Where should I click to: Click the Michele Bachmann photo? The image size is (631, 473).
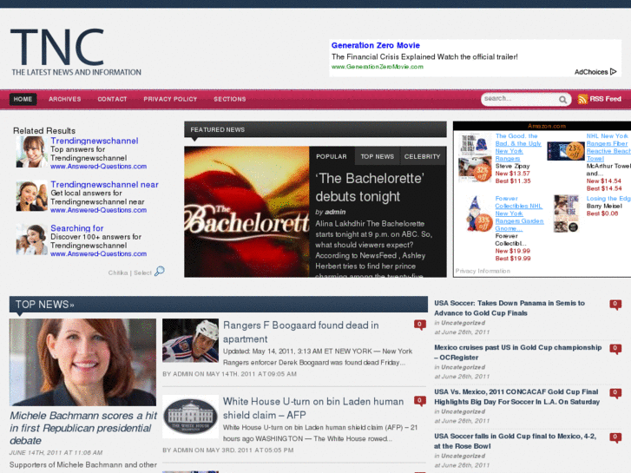83,362
